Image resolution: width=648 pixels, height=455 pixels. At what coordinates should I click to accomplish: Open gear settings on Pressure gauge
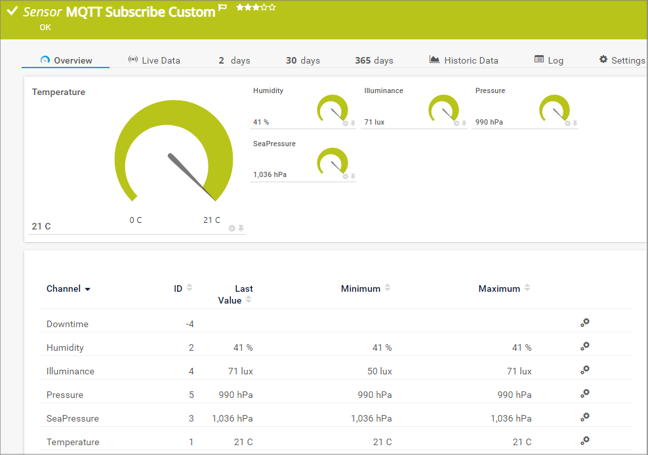[x=568, y=123]
